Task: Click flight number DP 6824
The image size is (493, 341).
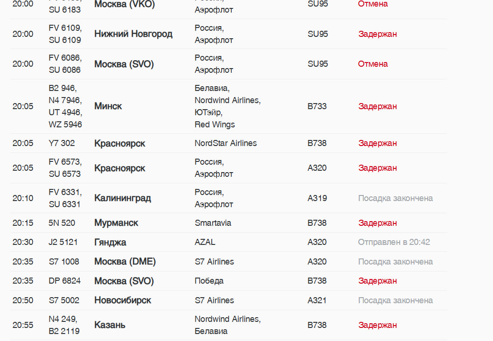Action: (65, 281)
